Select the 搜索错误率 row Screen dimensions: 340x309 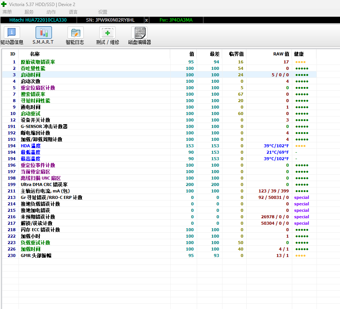tap(159, 94)
